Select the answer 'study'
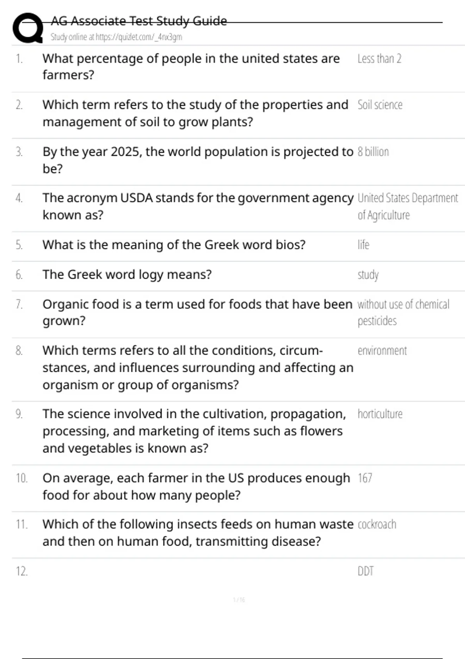465x659 pixels. (x=368, y=275)
